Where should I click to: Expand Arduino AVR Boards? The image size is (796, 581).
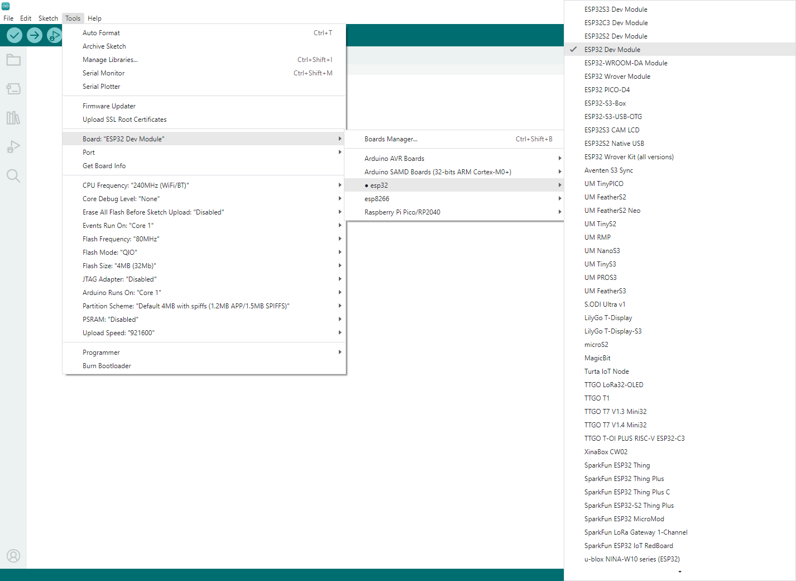(454, 159)
